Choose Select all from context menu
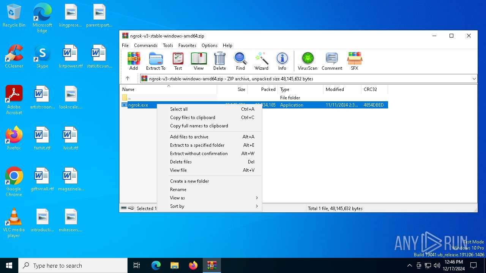 pyautogui.click(x=210, y=109)
